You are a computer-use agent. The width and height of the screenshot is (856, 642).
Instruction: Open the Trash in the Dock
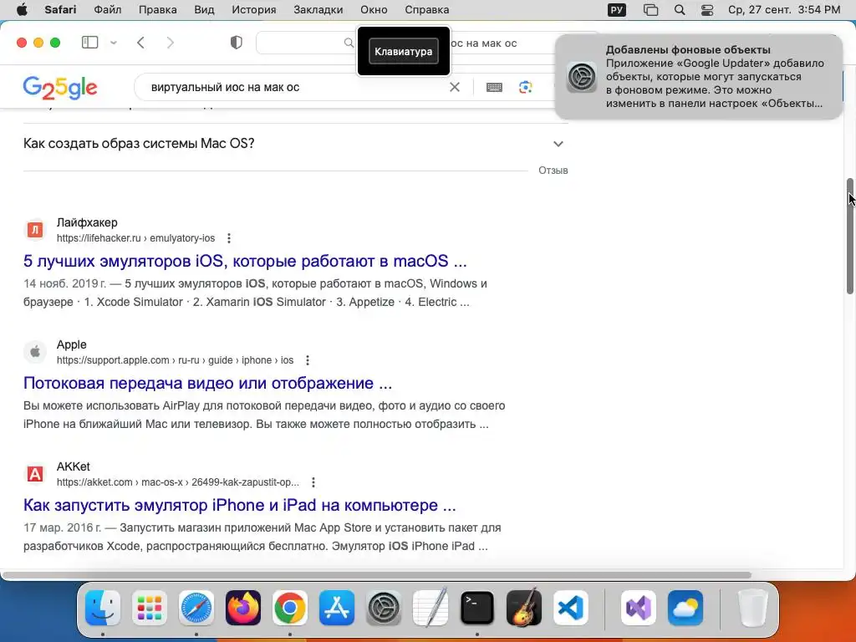pyautogui.click(x=753, y=609)
